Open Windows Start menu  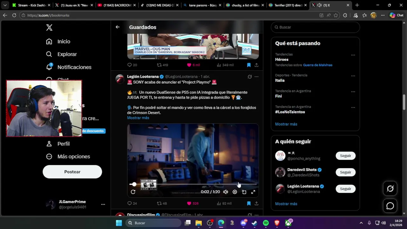[119, 223]
